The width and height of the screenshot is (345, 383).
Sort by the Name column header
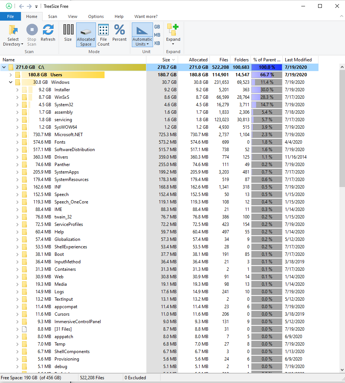coord(73,59)
